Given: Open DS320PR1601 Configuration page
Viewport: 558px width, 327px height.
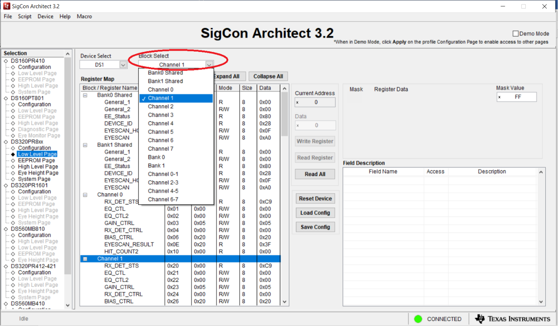Looking at the screenshot, I should coord(35,191).
